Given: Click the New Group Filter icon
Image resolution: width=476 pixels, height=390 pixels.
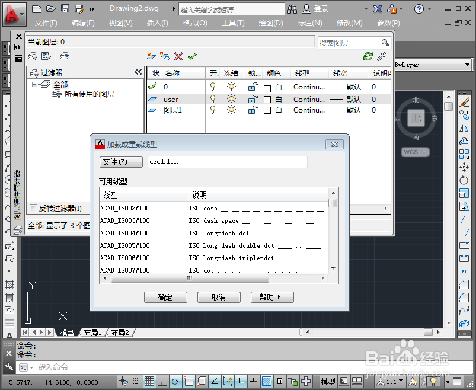Looking at the screenshot, I should click(46, 56).
